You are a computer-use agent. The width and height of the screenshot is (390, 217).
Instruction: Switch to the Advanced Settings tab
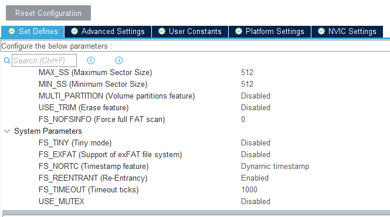pyautogui.click(x=108, y=32)
